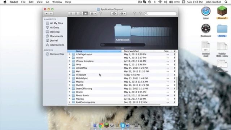Click the vertical scrollbar of file list

(x=177, y=83)
